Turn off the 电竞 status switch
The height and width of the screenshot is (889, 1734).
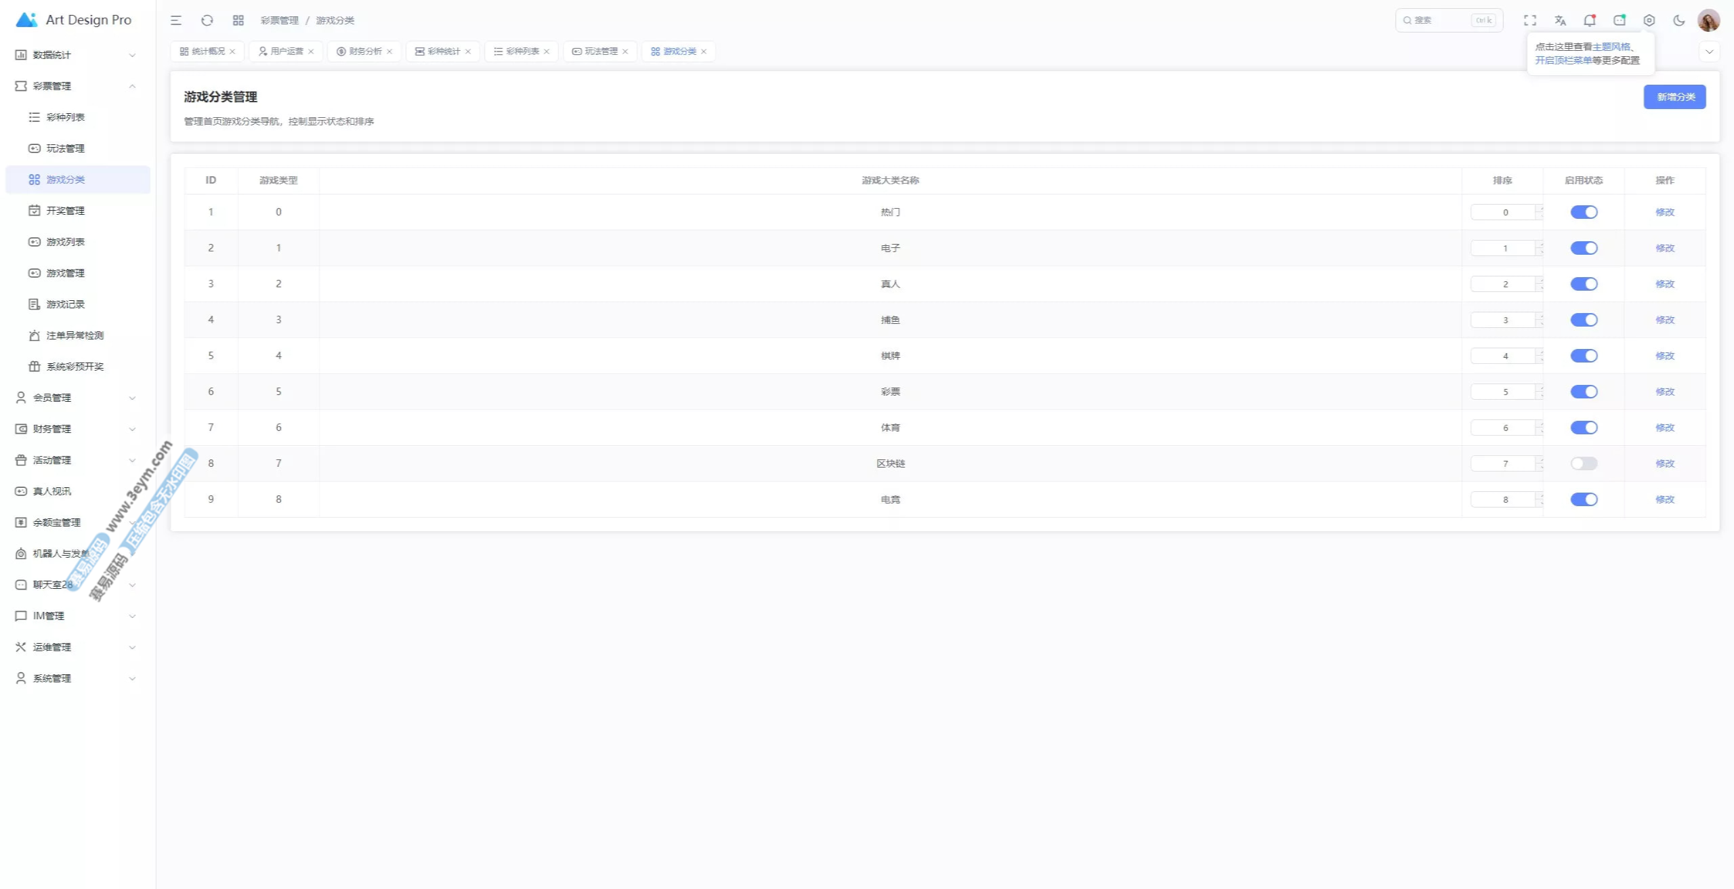coord(1584,499)
